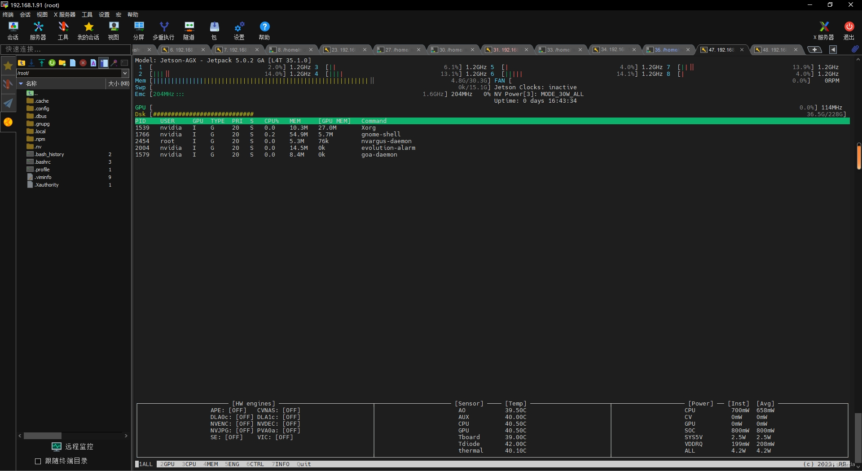This screenshot has height=471, width=862.
Task: Open the 终端 menu
Action: tap(8, 15)
